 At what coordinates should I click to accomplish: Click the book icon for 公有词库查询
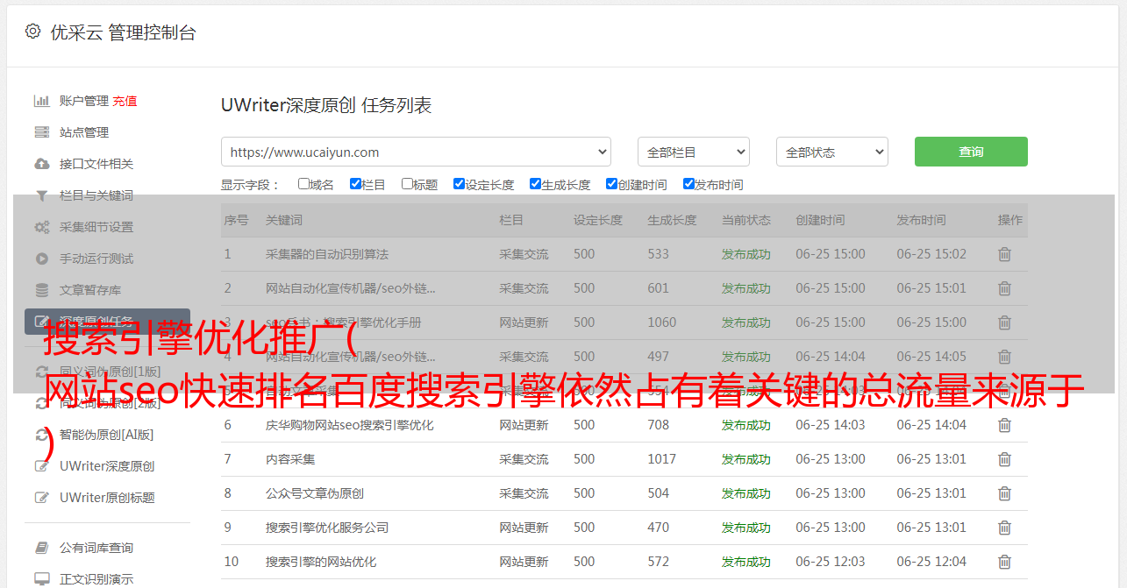[41, 548]
